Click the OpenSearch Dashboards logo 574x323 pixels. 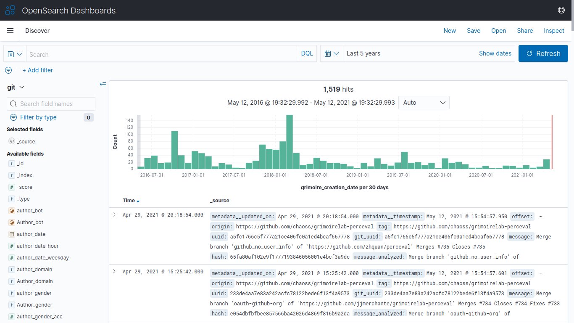[x=10, y=11]
